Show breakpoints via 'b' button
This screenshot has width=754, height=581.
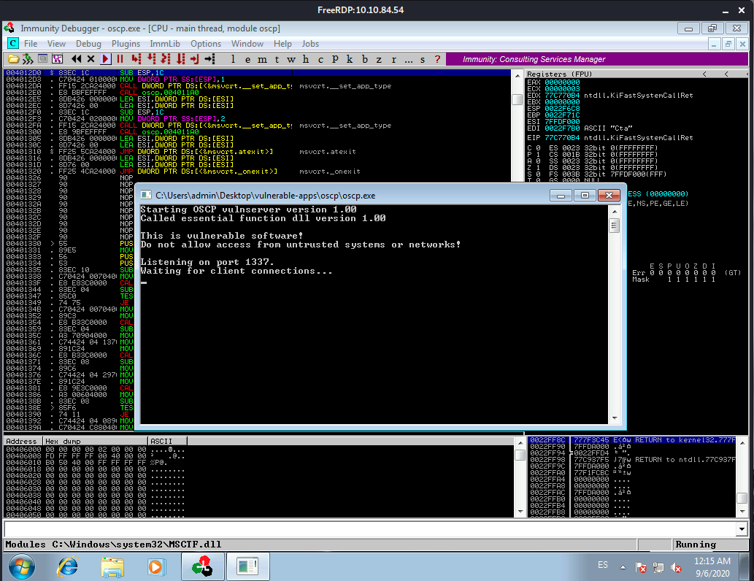365,59
